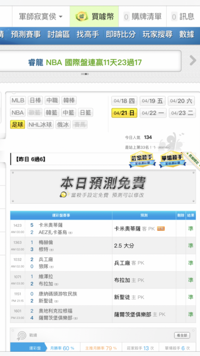The height and width of the screenshot is (356, 200).
Task: Choose date 04/22 一
Action: tap(153, 113)
